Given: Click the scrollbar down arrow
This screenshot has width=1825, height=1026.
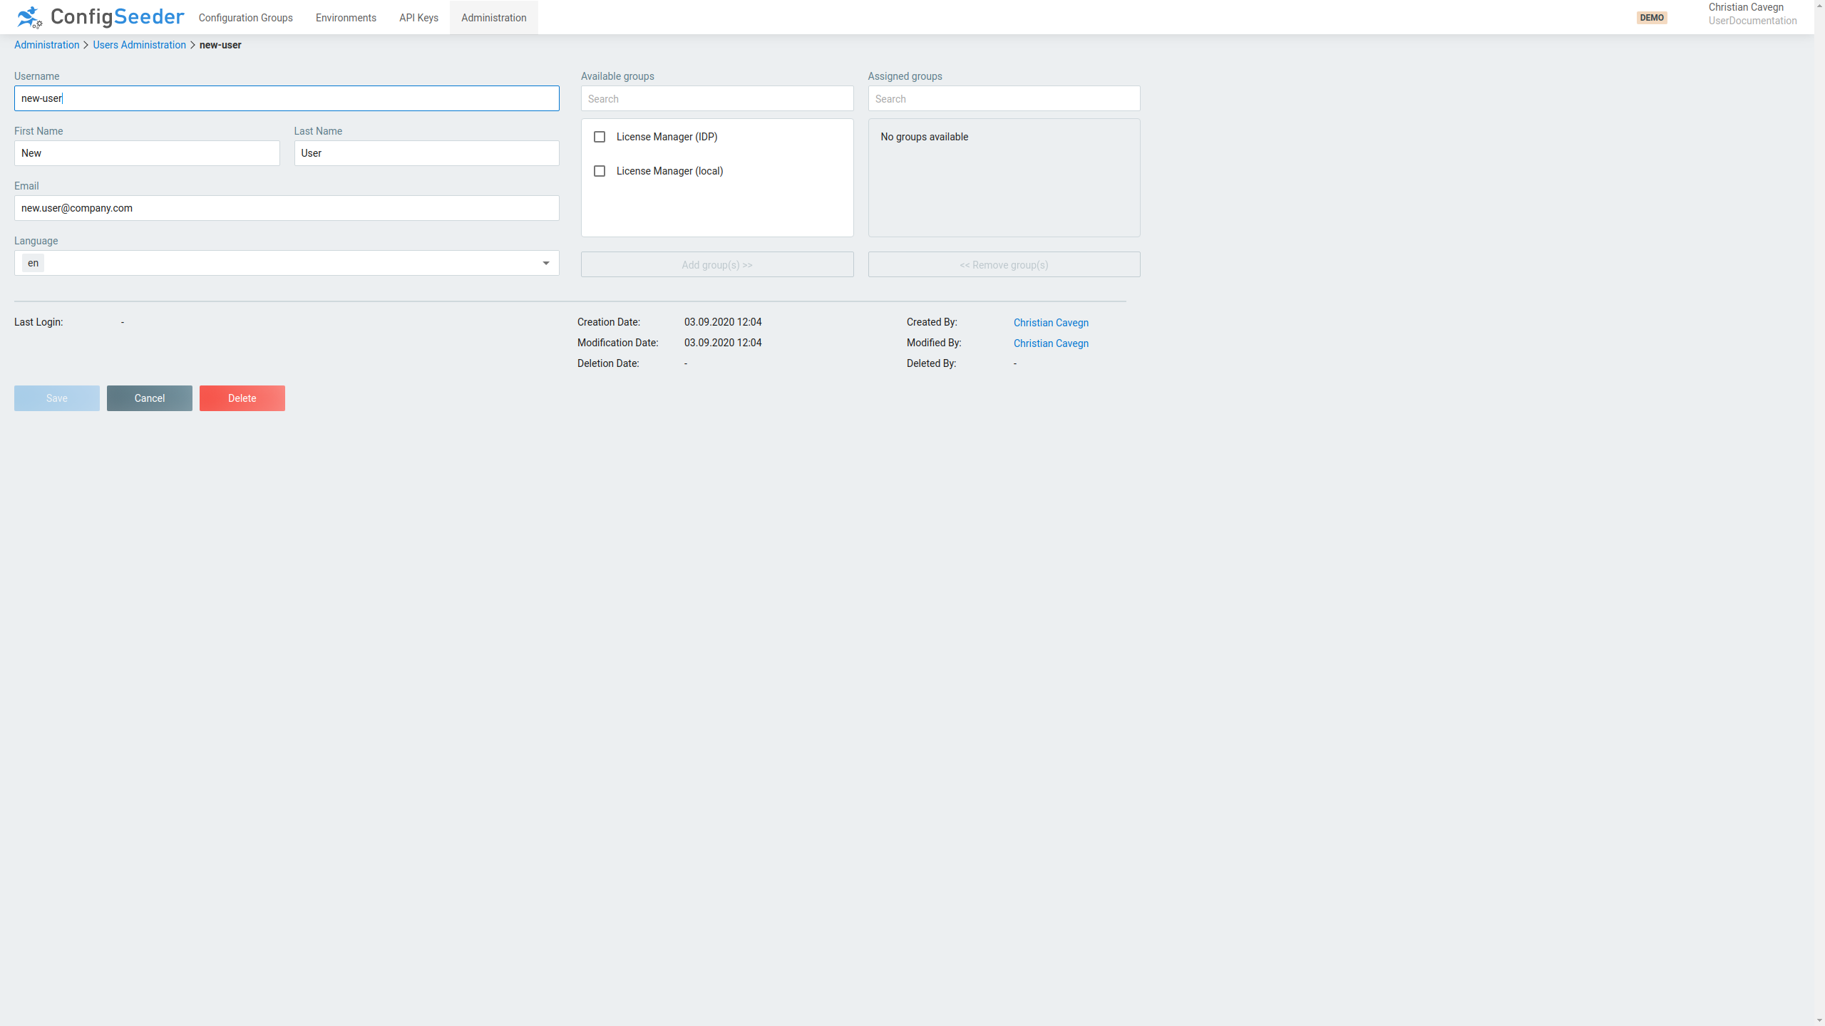Looking at the screenshot, I should (1819, 1020).
